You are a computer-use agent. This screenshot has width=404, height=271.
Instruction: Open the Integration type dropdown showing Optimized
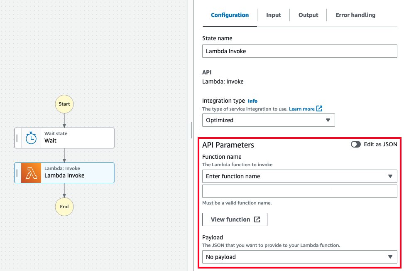[268, 120]
